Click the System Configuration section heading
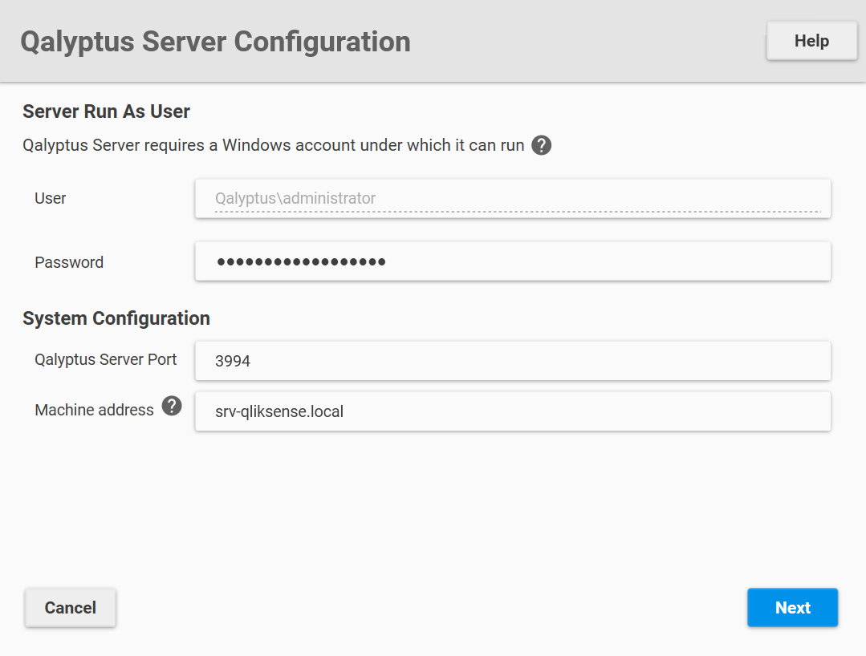 tap(116, 318)
